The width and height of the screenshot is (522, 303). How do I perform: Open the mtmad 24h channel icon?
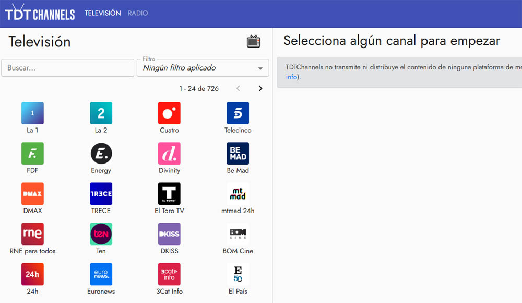coord(238,194)
